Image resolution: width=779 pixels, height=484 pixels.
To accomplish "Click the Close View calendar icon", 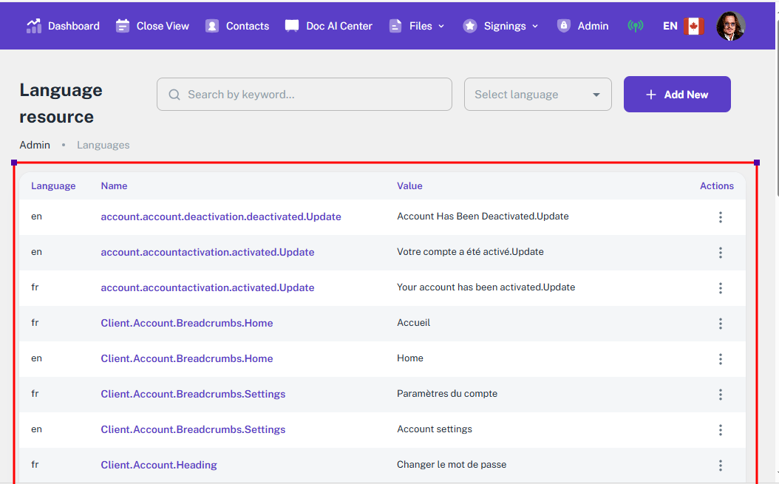I will 123,26.
